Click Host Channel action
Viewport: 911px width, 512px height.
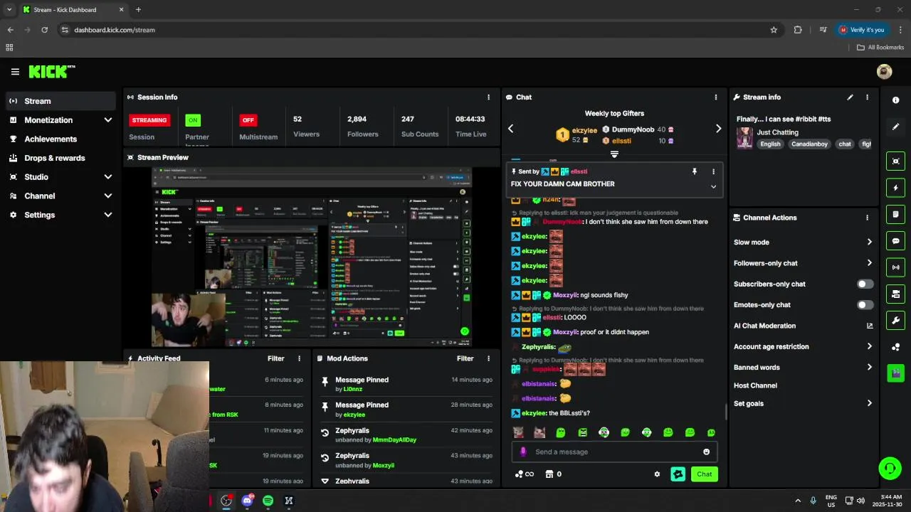[x=755, y=385]
